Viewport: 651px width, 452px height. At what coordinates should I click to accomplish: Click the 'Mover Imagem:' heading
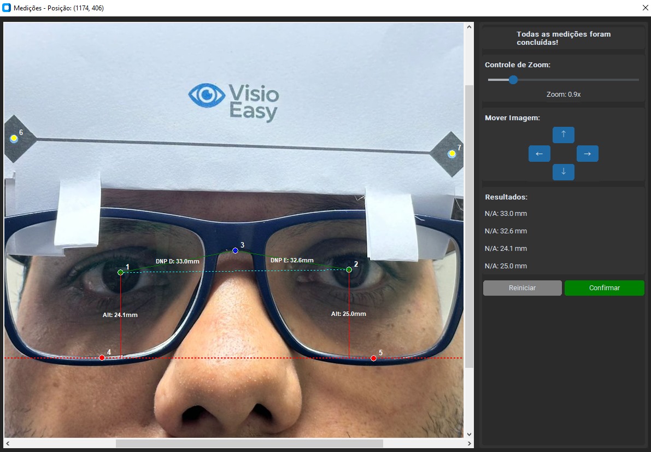point(512,118)
